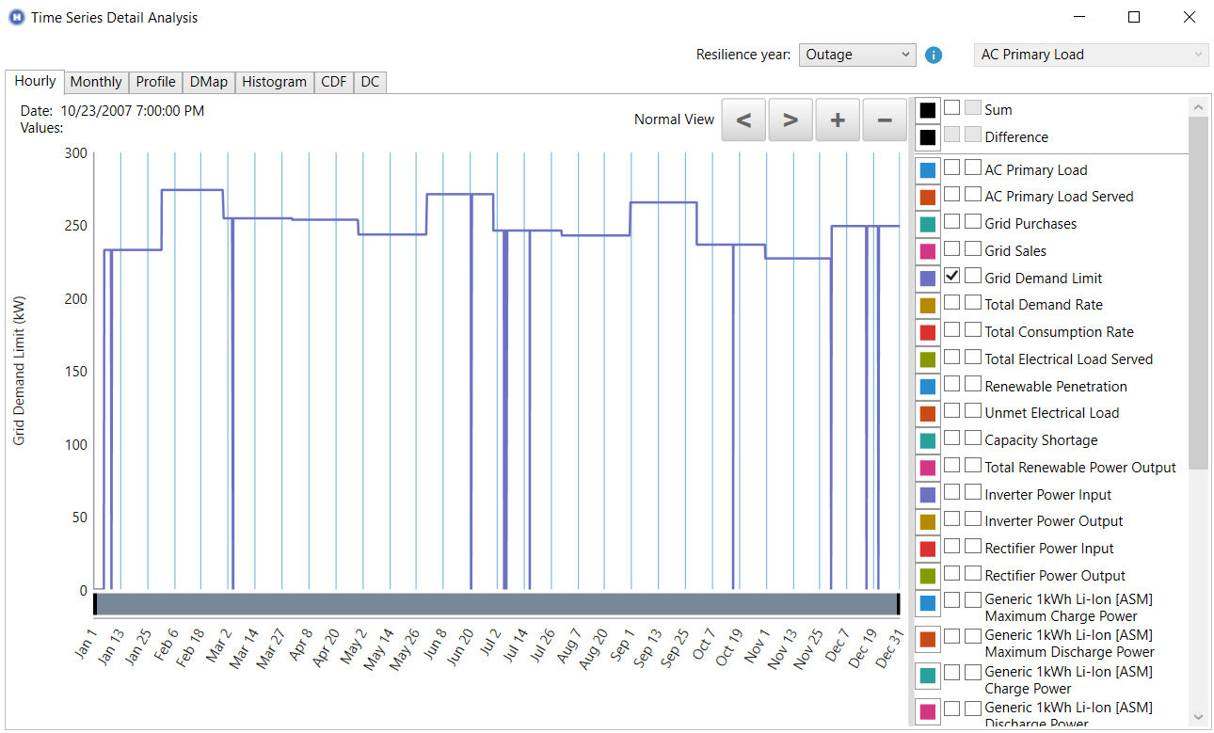Check the Unmet Electrical Load series
This screenshot has width=1214, height=733.
951,412
